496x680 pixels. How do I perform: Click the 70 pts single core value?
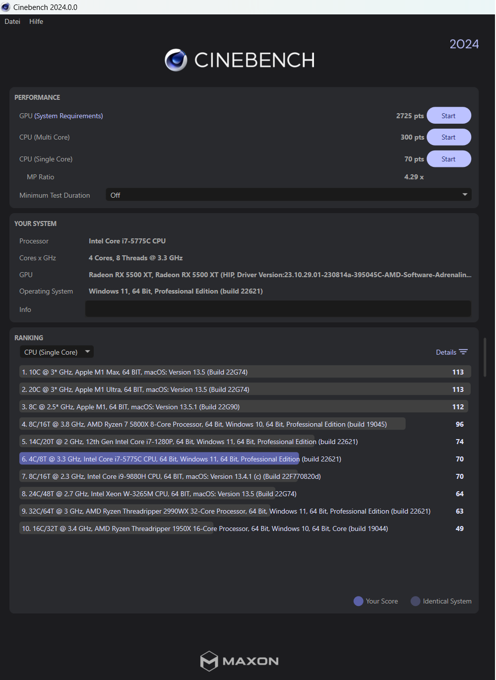(414, 159)
